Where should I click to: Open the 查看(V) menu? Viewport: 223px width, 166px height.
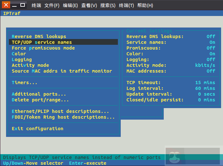[89, 5]
